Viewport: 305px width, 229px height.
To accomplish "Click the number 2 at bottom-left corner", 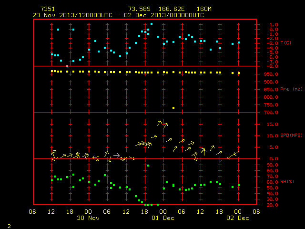I will coord(9,226).
